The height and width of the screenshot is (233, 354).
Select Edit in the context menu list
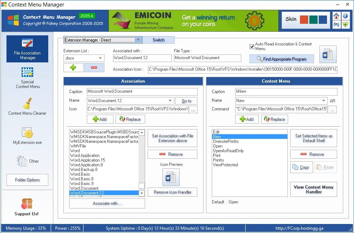250,132
